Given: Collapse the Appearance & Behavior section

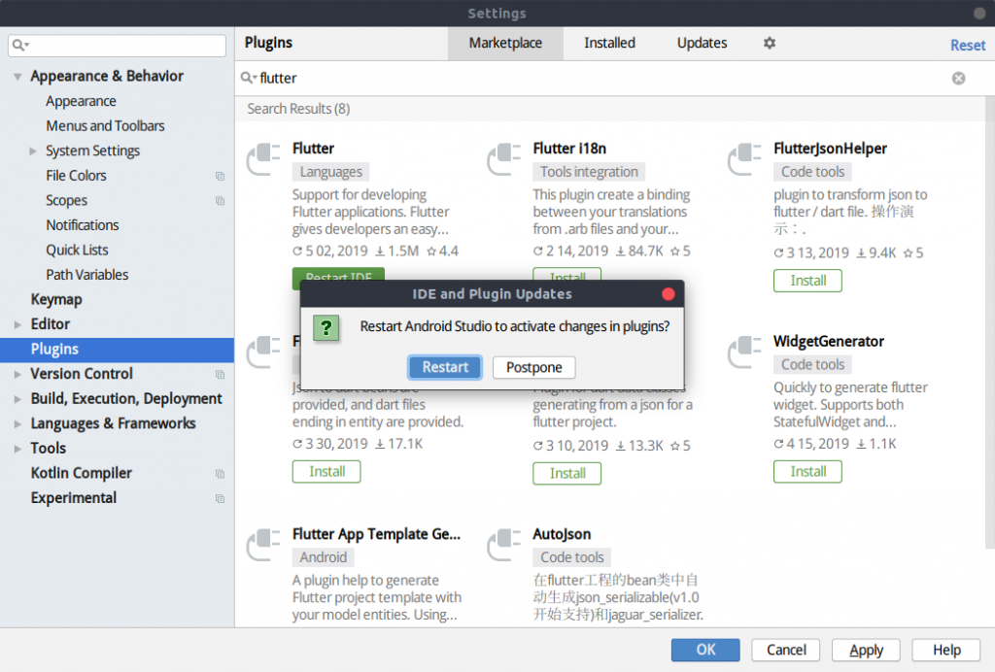Looking at the screenshot, I should click(17, 76).
